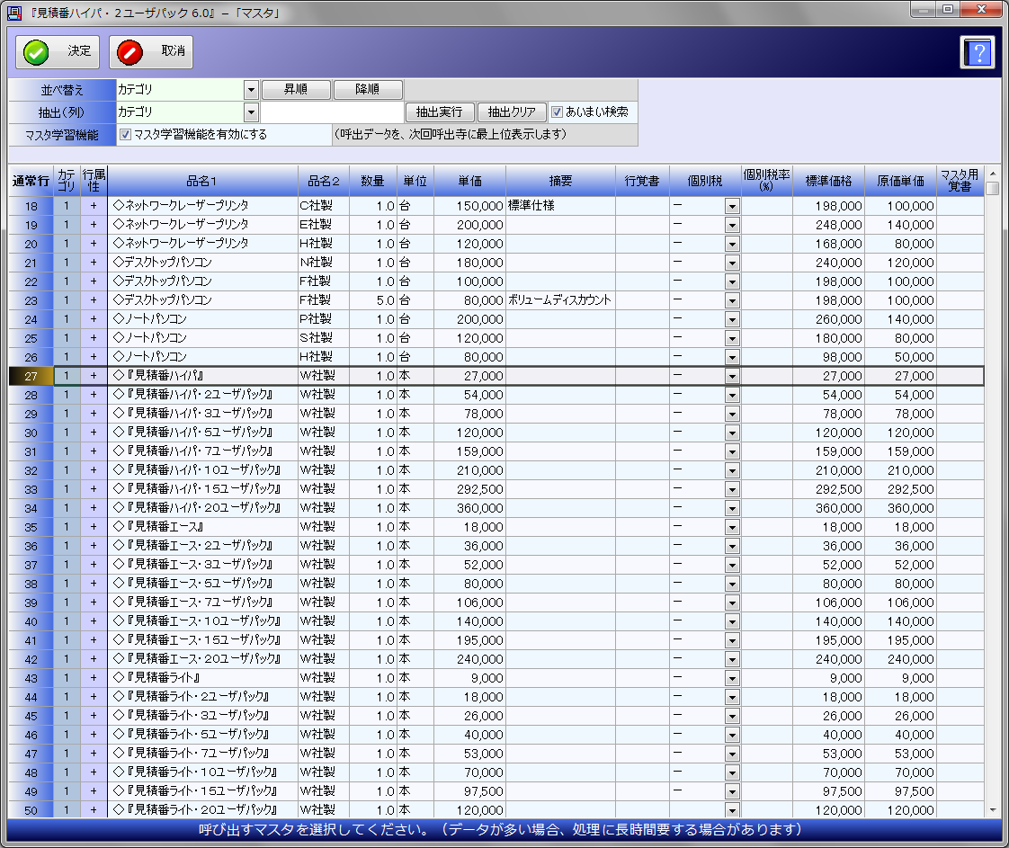Select the 195,000 unit price cell in row 41
Screen dimensions: 1009x848
(x=469, y=641)
